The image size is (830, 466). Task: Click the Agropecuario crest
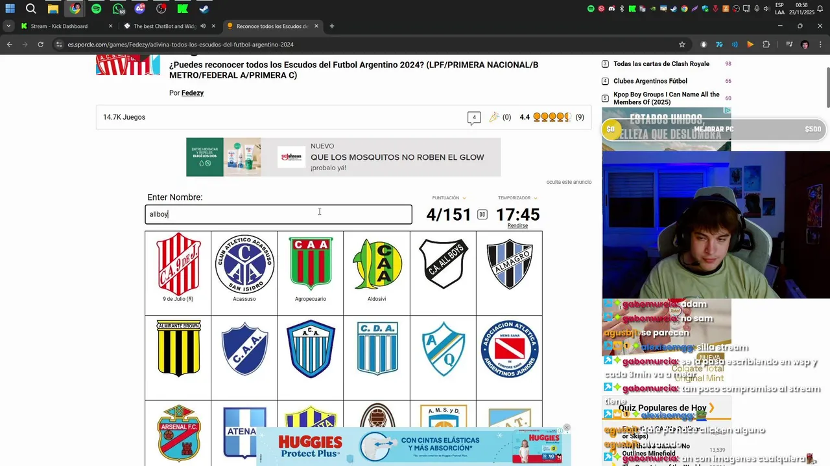coord(311,264)
